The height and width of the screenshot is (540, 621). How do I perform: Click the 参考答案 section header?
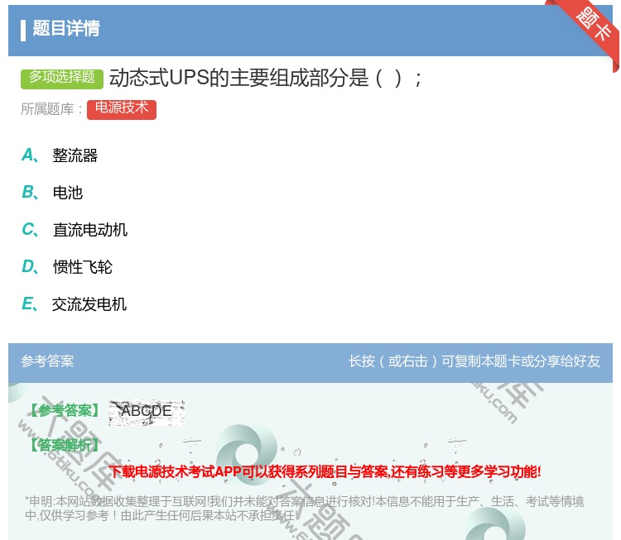[x=47, y=361]
